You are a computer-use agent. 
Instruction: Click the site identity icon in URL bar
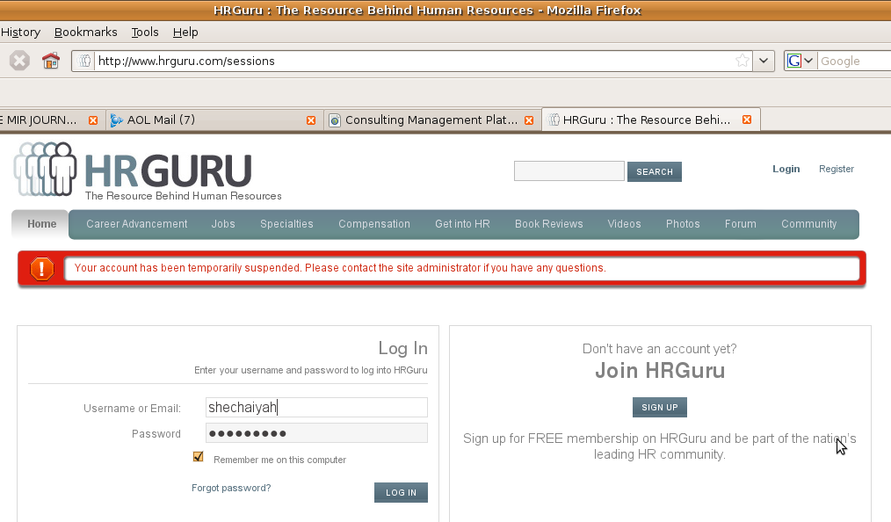point(84,61)
